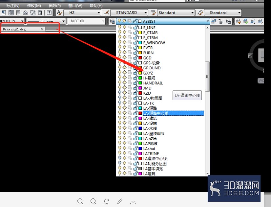
Task: Click the rotate image icon
Action: tap(107, 201)
